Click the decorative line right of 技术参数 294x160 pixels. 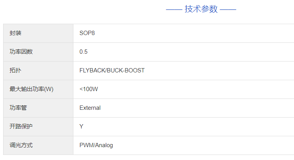pyautogui.click(x=228, y=10)
